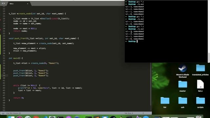Close the list.c tab
This screenshot has height=118, width=210.
point(28,4)
